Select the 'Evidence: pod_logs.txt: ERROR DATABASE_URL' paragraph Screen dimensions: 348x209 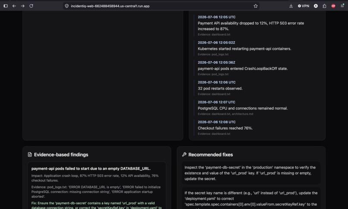tap(96, 192)
